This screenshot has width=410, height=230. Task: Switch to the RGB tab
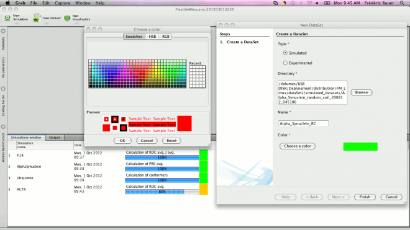165,37
